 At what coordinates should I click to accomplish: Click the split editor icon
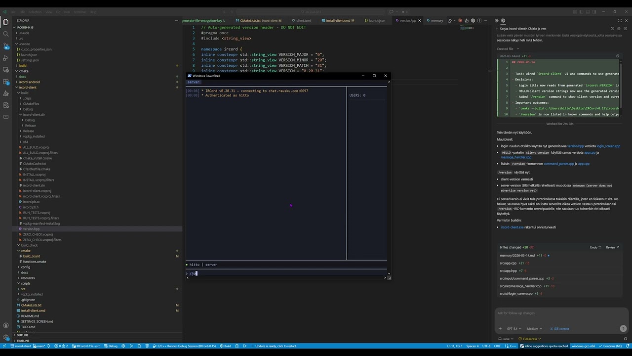(x=479, y=21)
